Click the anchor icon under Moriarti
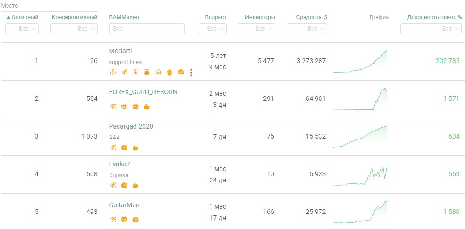This screenshot has height=229, width=465. [112, 72]
